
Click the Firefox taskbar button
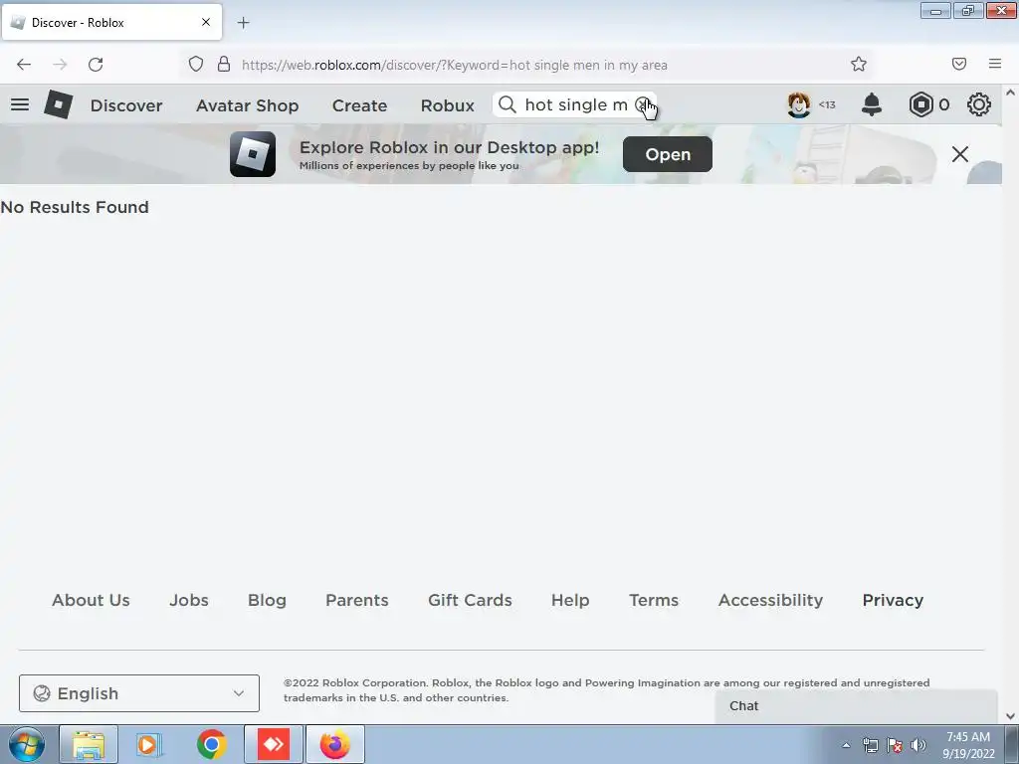(x=335, y=744)
